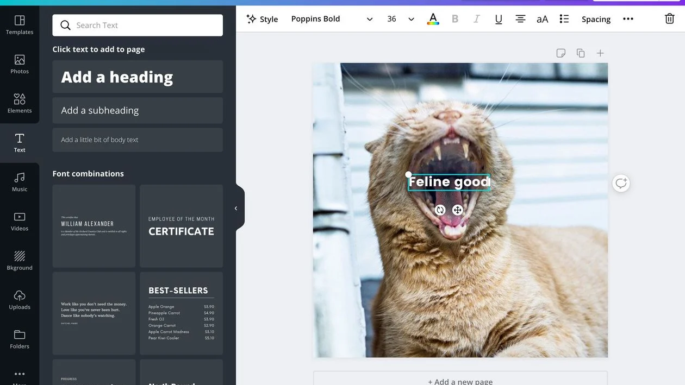Add a little bit of body text
The width and height of the screenshot is (685, 385).
138,140
